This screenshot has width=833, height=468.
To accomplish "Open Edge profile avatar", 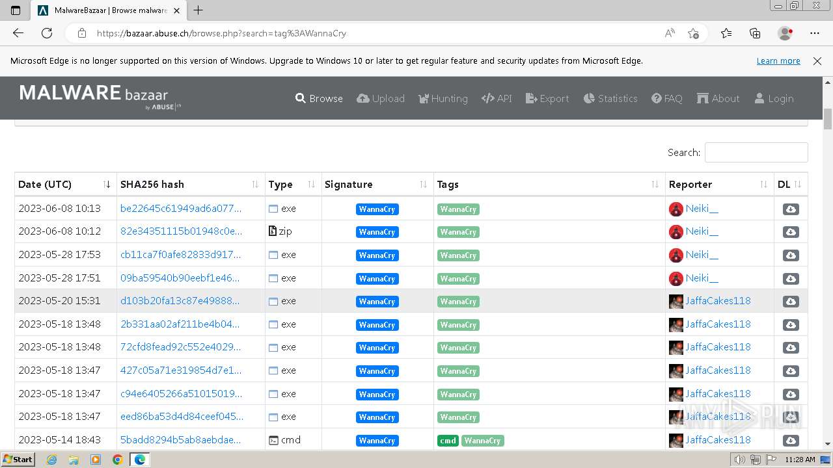I will (785, 33).
